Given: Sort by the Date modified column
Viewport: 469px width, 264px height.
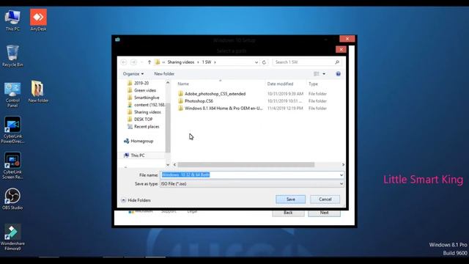Looking at the screenshot, I should pos(280,84).
